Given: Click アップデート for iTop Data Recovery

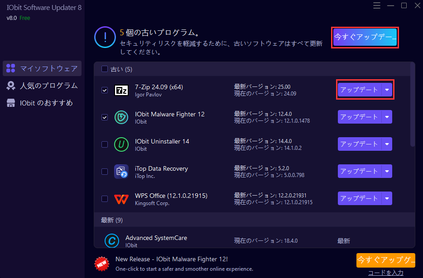Looking at the screenshot, I should pyautogui.click(x=360, y=171).
